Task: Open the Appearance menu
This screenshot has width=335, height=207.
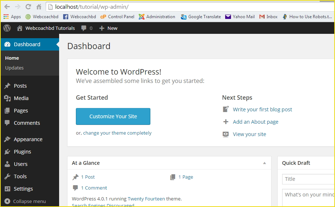Action: (x=28, y=139)
